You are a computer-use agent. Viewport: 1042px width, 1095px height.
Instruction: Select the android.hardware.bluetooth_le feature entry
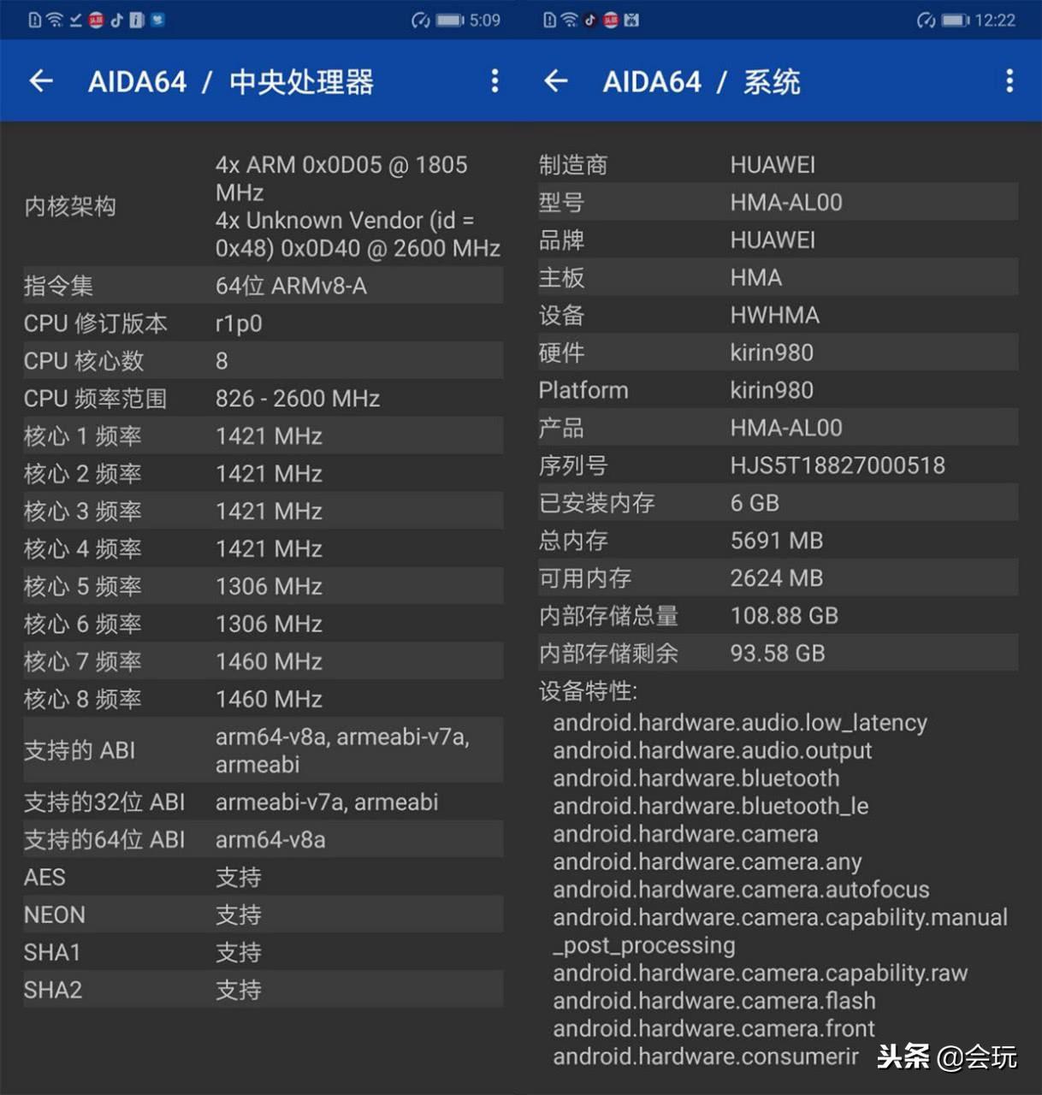[710, 806]
